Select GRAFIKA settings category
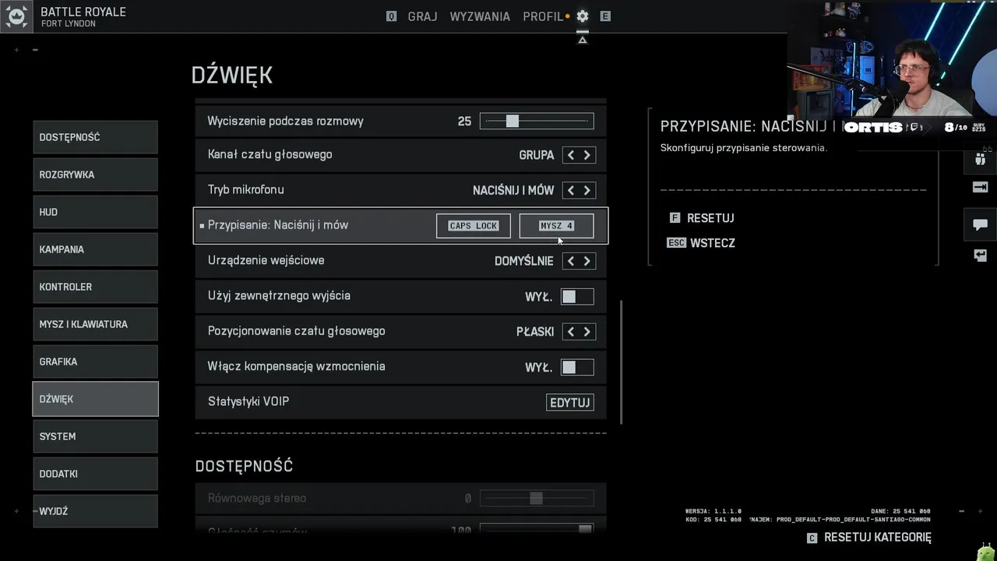Viewport: 997px width, 561px height. point(95,362)
